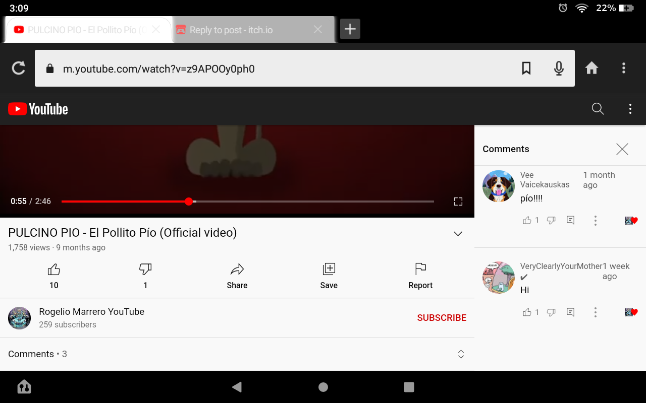This screenshot has height=403, width=646.
Task: Seek using the red video progress bar
Action: pos(247,201)
